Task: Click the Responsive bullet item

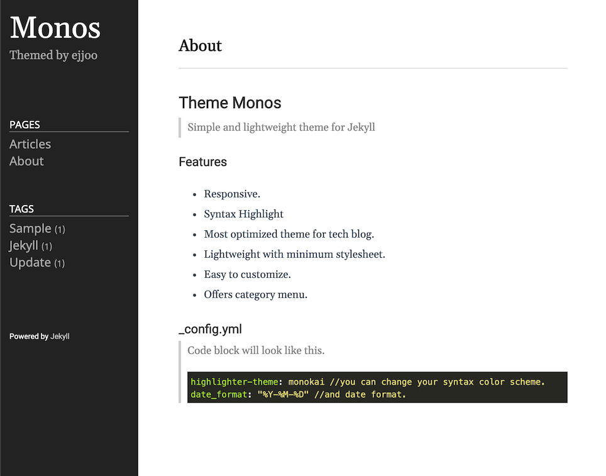Action: click(x=231, y=194)
